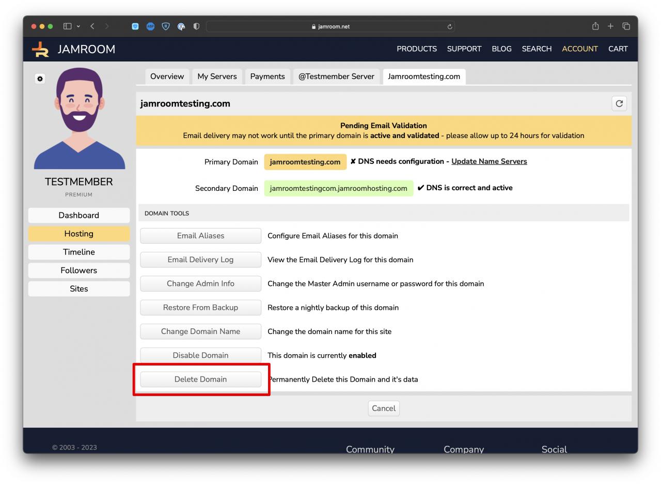Open the Payments tab
This screenshot has height=484, width=661.
267,77
